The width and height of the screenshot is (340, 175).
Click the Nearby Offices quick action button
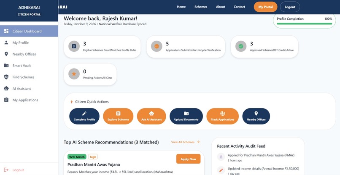click(x=256, y=116)
